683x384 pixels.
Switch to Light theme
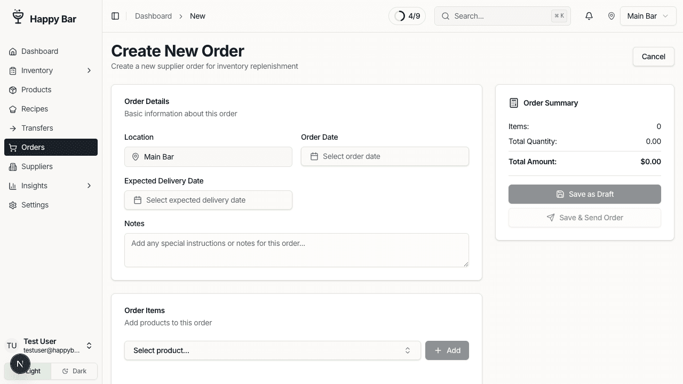[28, 371]
